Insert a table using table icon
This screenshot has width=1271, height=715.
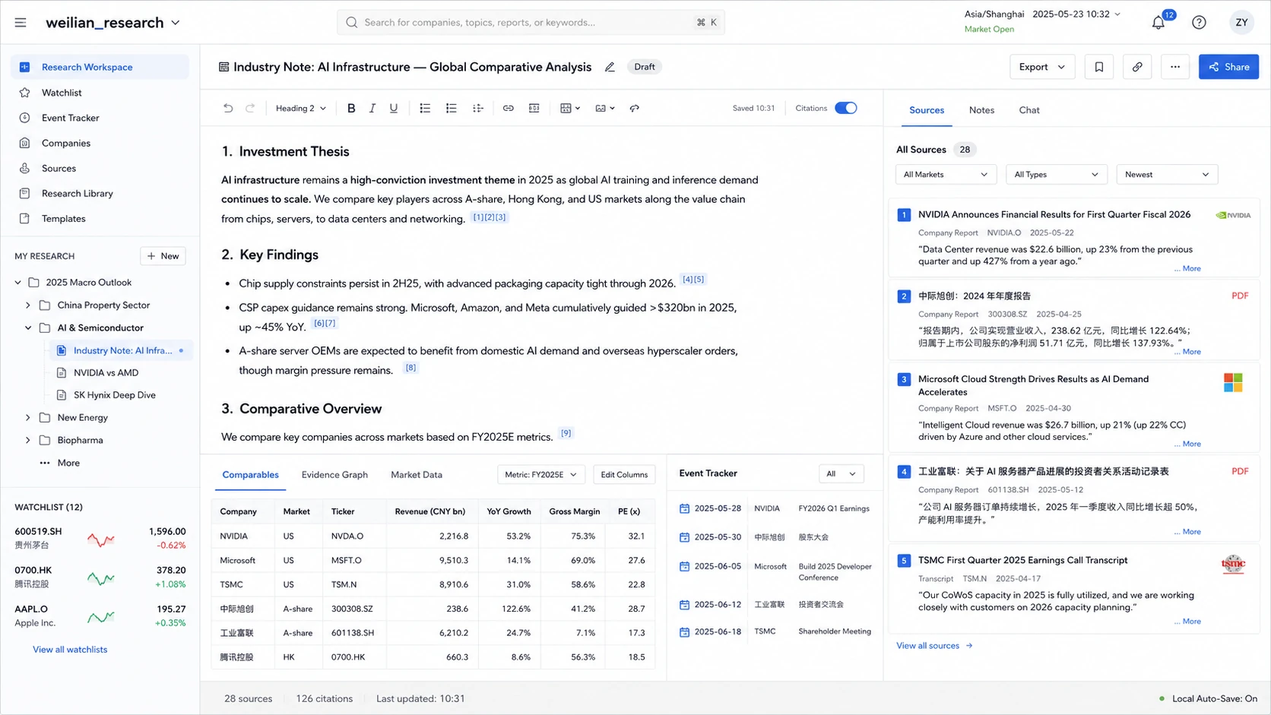click(569, 109)
